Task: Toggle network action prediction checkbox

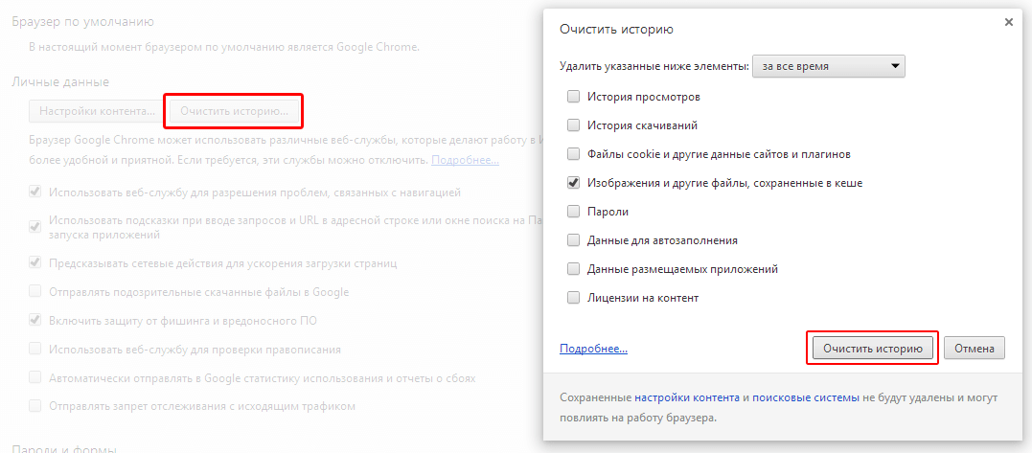Action: tap(35, 262)
